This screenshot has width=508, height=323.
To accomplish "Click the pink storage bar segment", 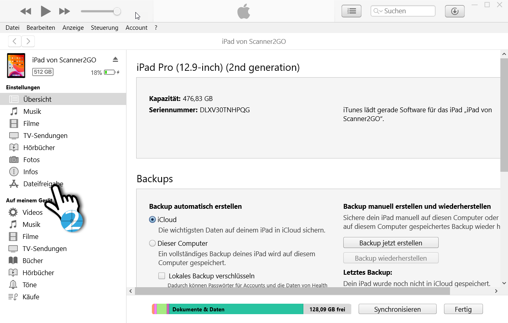I will point(155,309).
